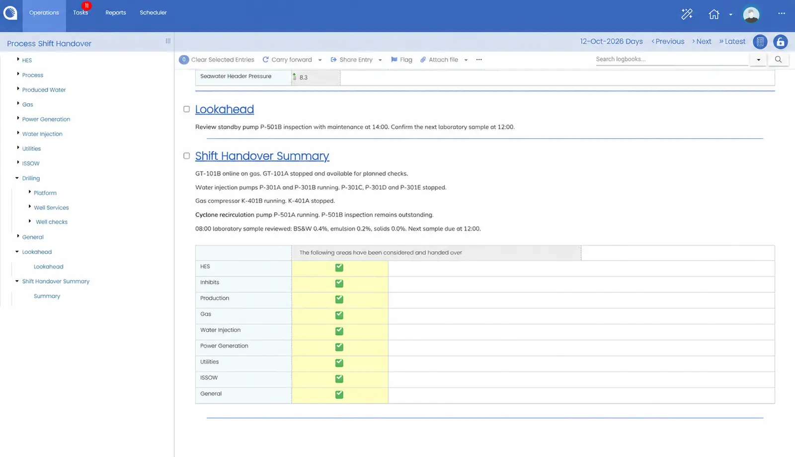
Task: Click Carry forward in the toolbar
Action: pyautogui.click(x=287, y=60)
